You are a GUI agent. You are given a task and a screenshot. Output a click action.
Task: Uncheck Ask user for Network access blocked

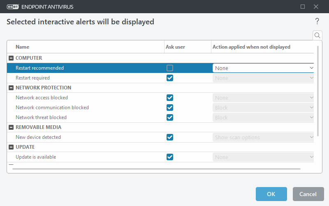click(170, 98)
